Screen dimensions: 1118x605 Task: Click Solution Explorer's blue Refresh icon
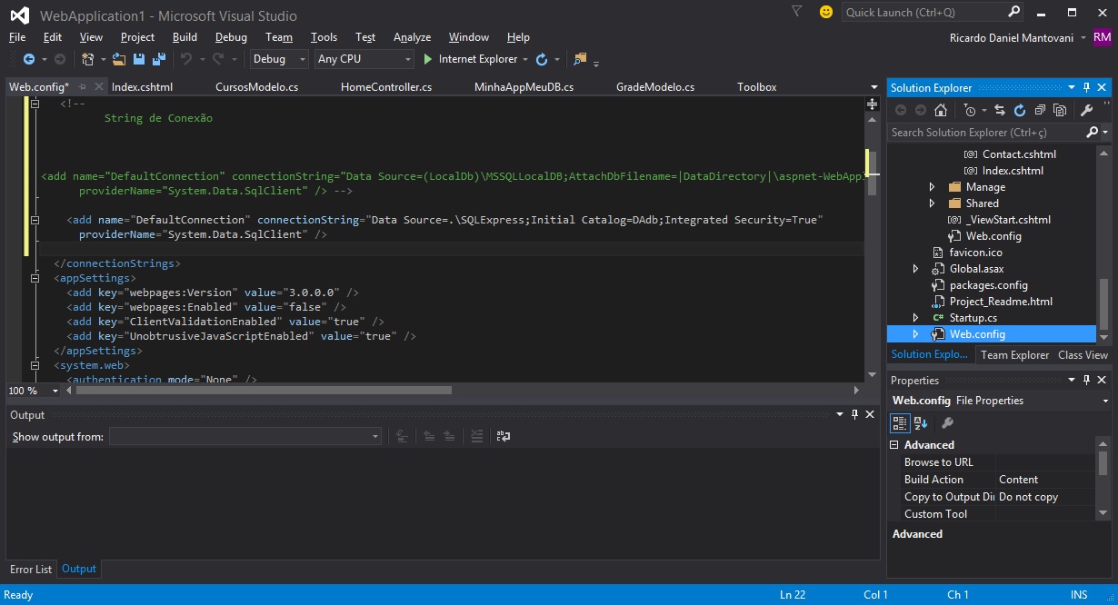click(x=1019, y=110)
